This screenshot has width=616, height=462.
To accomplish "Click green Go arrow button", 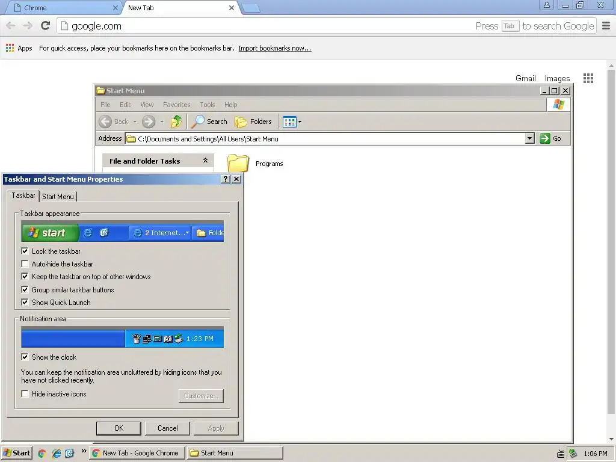I will pos(545,138).
